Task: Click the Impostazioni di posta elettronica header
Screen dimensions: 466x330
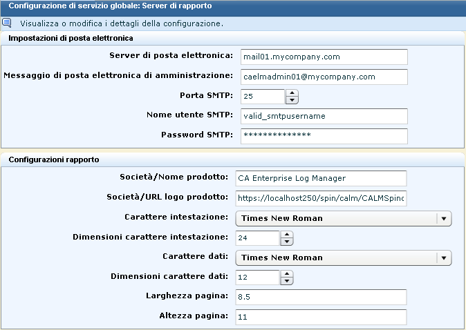Action: pos(71,38)
